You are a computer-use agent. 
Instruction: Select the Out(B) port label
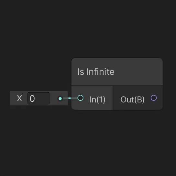click(132, 100)
